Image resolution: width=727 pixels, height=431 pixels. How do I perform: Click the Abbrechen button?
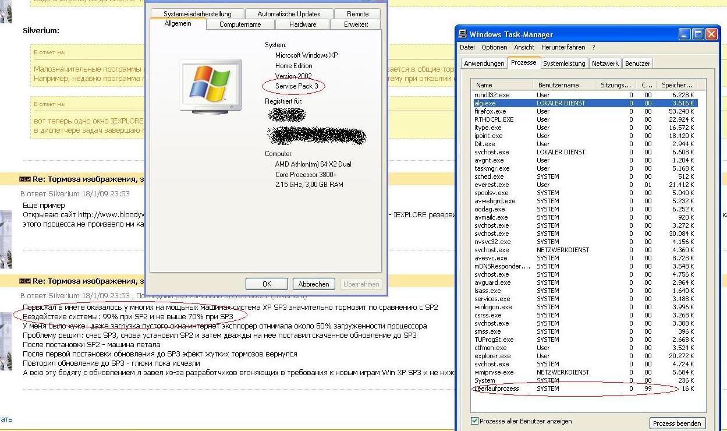(x=314, y=284)
